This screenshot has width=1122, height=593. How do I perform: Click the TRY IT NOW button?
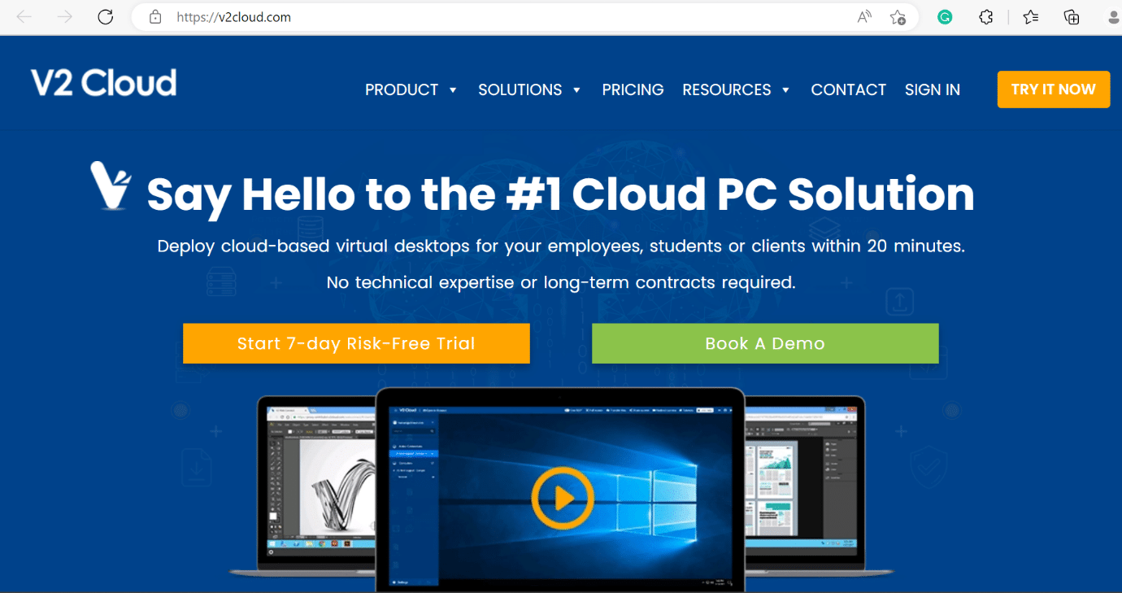point(1054,89)
